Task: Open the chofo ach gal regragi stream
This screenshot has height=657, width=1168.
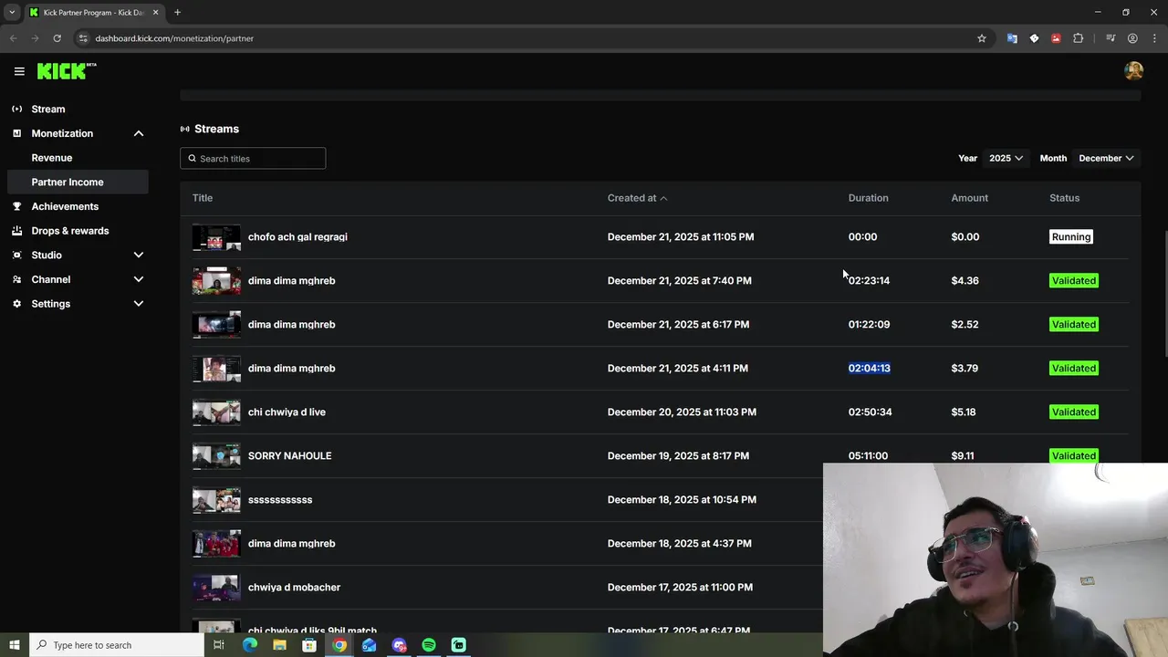Action: click(x=297, y=237)
